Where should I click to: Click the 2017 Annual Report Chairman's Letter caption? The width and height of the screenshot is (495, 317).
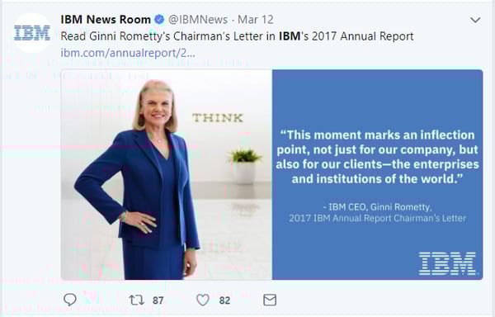coord(378,218)
